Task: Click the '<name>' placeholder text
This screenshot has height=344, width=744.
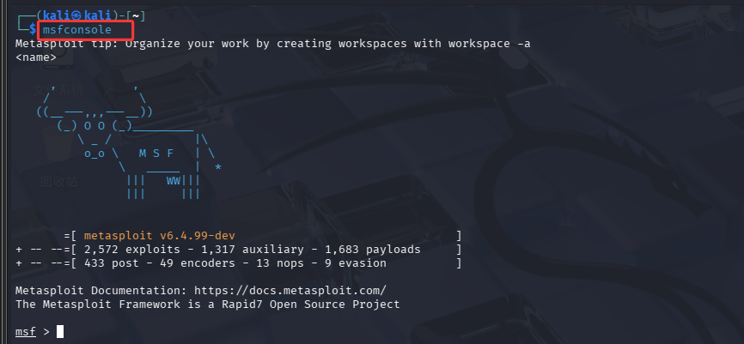Action: [36, 57]
